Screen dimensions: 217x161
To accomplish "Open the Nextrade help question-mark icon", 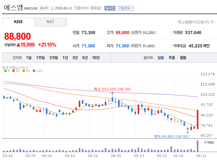I will pos(212,22).
